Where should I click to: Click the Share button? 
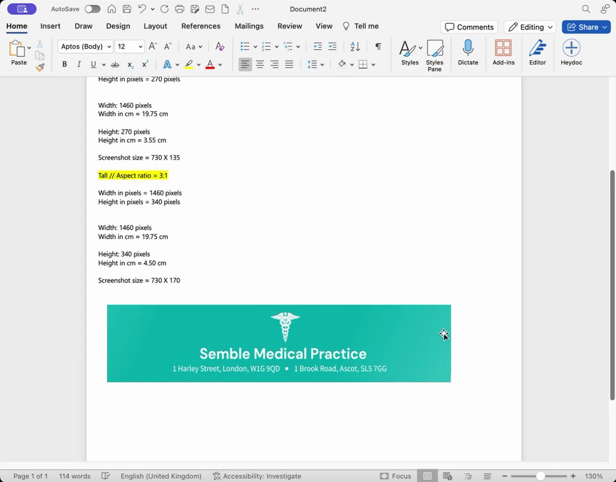[586, 27]
